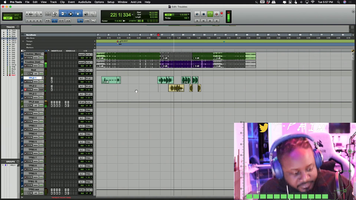Toggle record enable on TPLD 1 track

[x=25, y=82]
